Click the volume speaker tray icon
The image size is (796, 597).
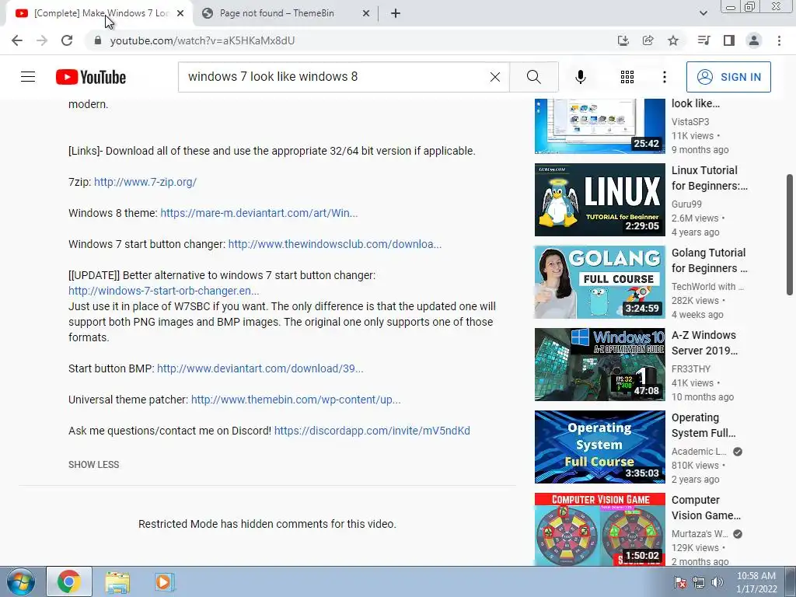tap(717, 582)
